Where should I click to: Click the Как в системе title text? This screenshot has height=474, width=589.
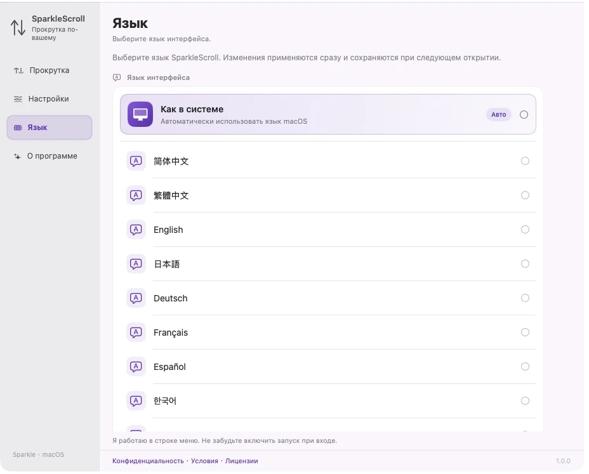tap(192, 109)
